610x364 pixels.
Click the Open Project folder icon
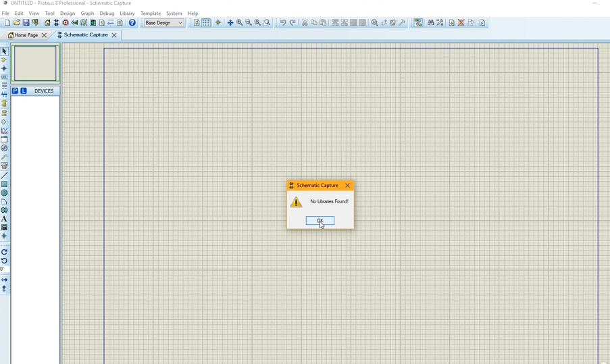click(17, 22)
